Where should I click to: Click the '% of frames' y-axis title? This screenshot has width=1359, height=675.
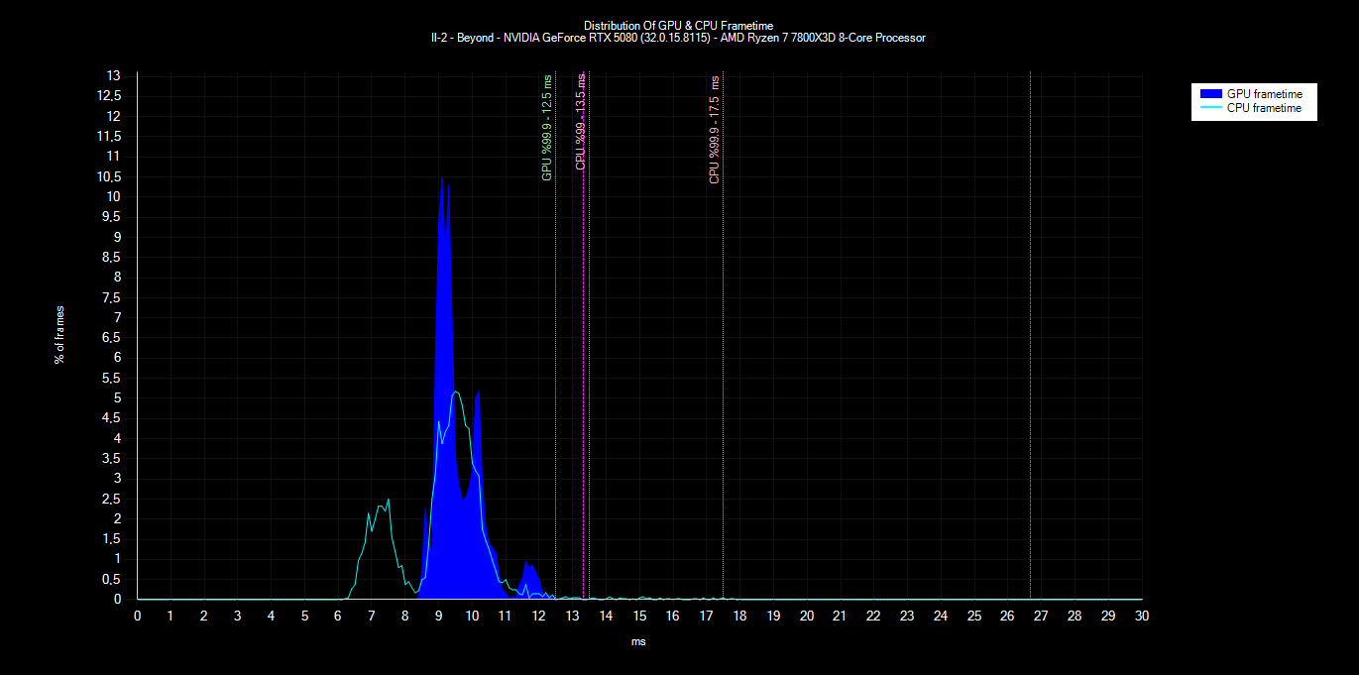click(59, 334)
